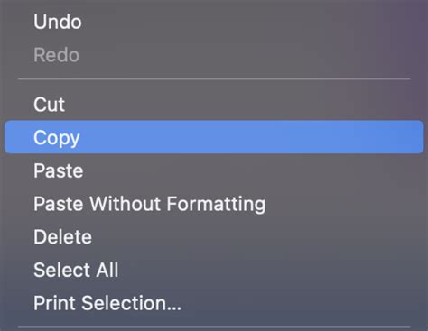Click the dimmed Redo command
The image size is (428, 331).
214,55
